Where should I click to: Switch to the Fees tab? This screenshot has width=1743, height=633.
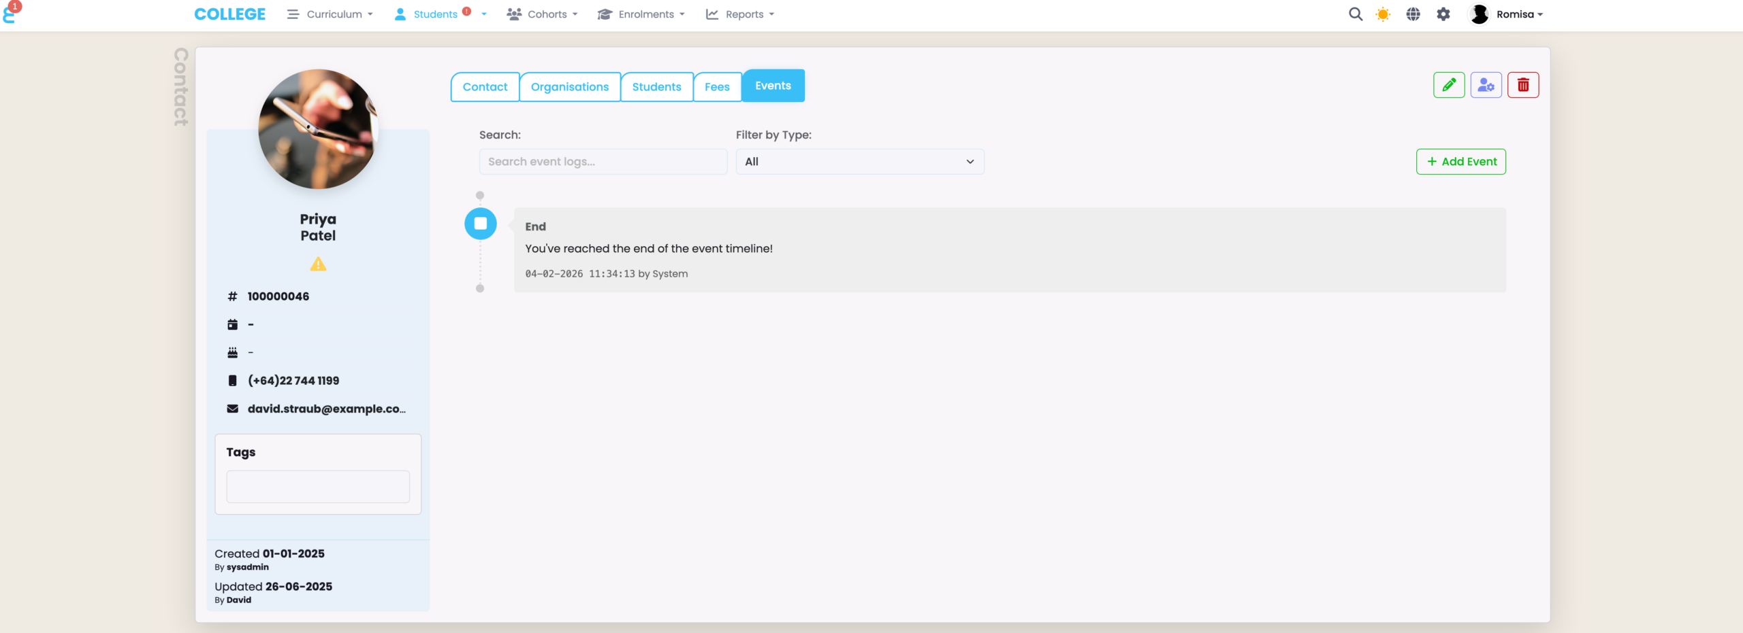tap(717, 87)
